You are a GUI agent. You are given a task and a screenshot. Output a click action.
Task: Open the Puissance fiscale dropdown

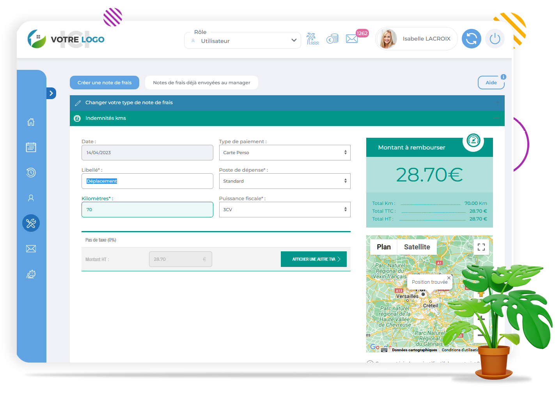284,210
